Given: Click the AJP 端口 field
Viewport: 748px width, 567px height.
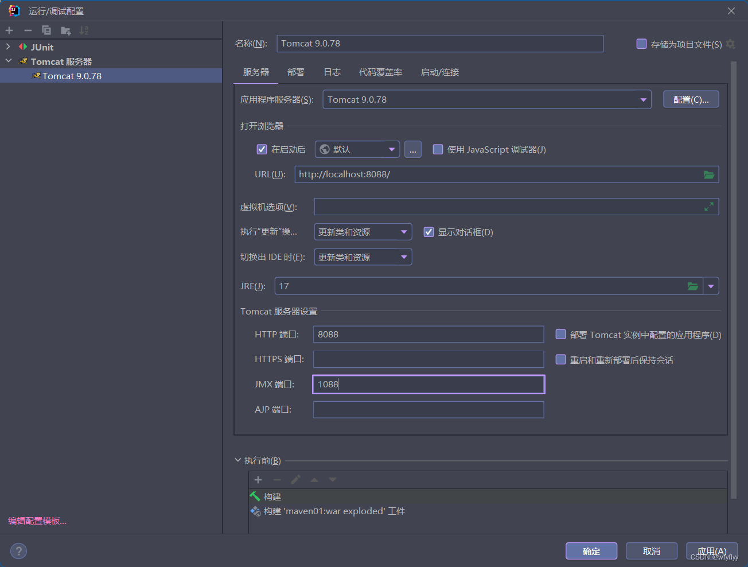Looking at the screenshot, I should click(428, 410).
